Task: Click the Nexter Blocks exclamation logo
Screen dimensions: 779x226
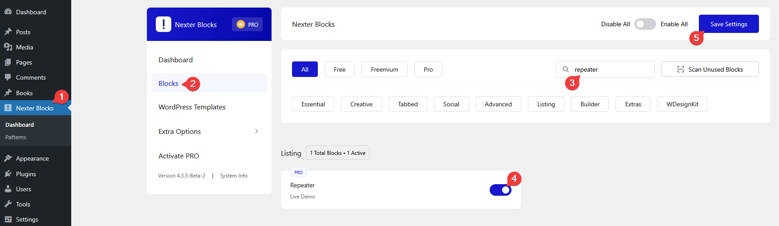Action: [163, 24]
